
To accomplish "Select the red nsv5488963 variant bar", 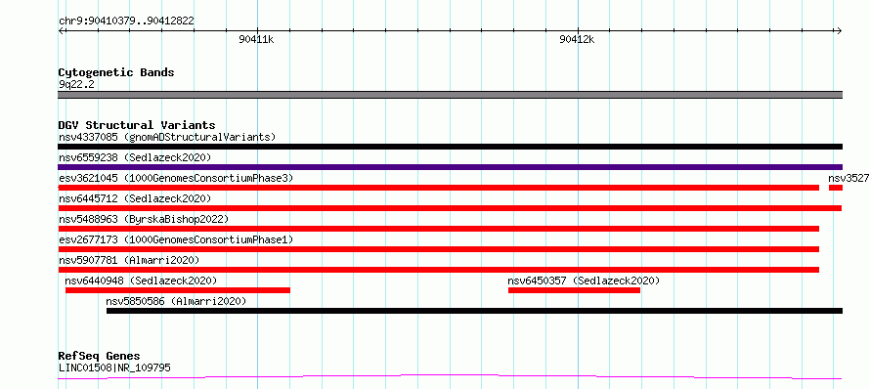I will click(x=438, y=229).
